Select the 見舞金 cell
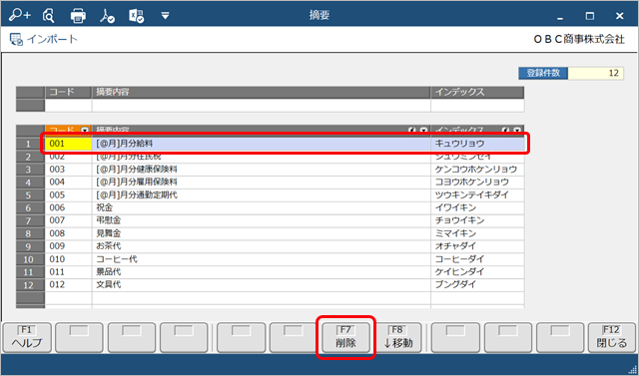Viewport: 639px width, 376px height. (262, 233)
